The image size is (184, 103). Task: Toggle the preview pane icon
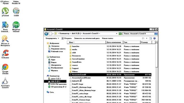[150, 38]
